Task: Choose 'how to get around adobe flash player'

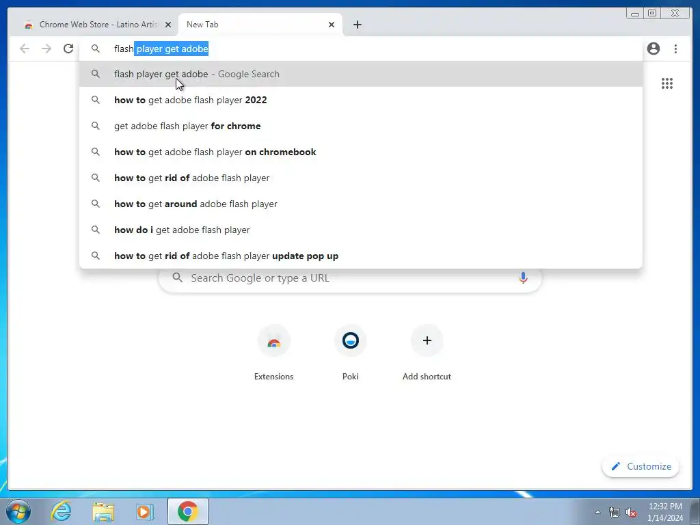Action: [x=361, y=204]
